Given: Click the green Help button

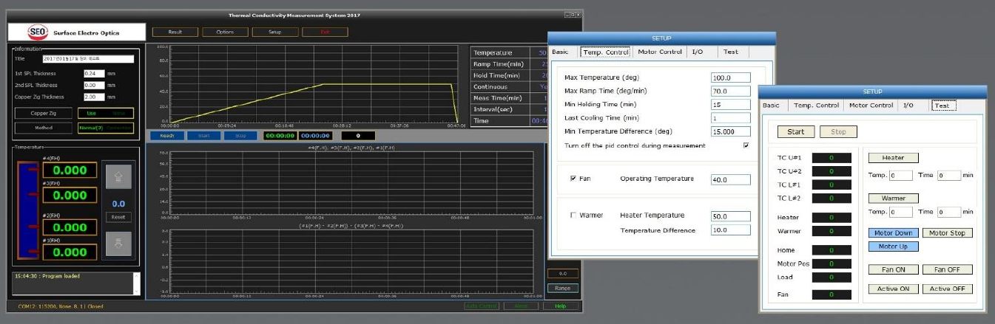Looking at the screenshot, I should coord(561,306).
